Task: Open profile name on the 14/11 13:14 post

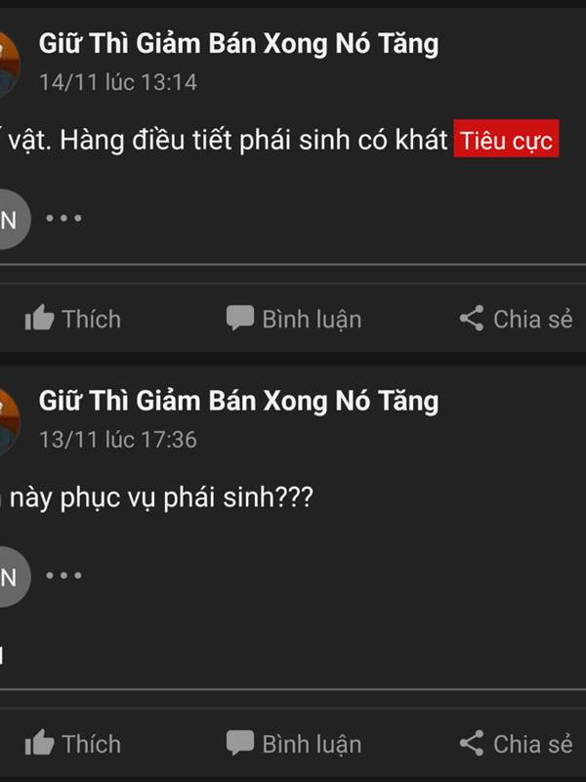Action: 238,44
